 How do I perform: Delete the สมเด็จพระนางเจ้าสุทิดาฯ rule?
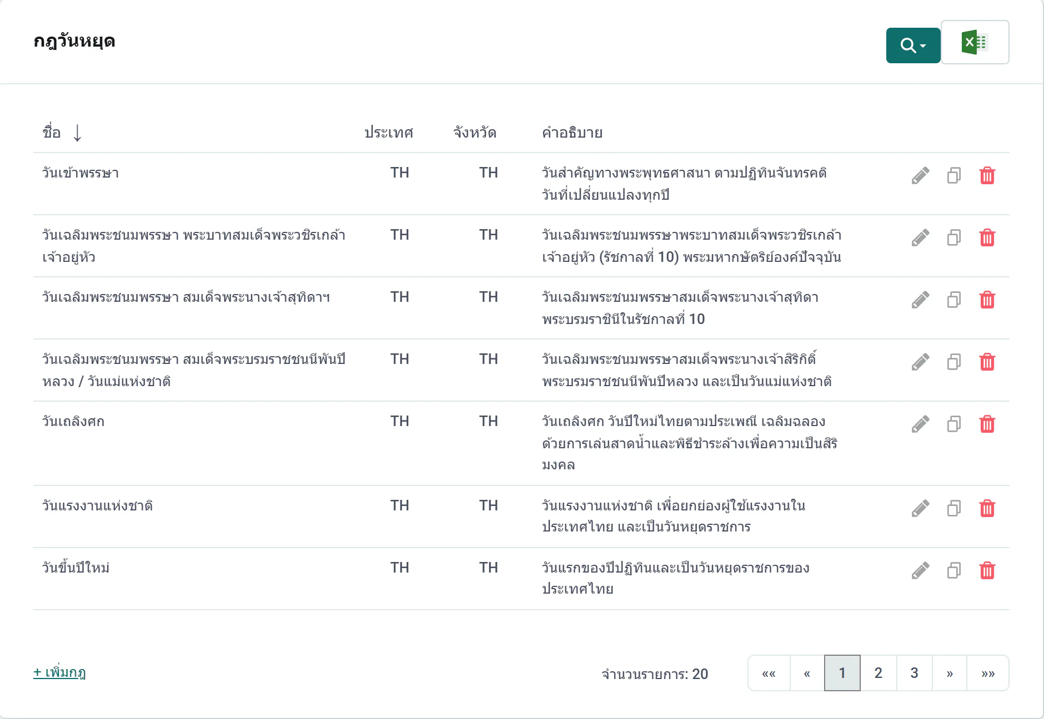tap(987, 300)
